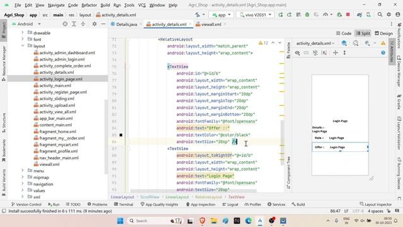
Task: Open Search Everywhere magnifier icon
Action: 380,15
